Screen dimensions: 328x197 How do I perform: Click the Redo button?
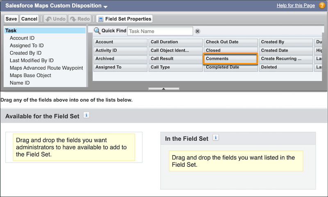coord(80,19)
